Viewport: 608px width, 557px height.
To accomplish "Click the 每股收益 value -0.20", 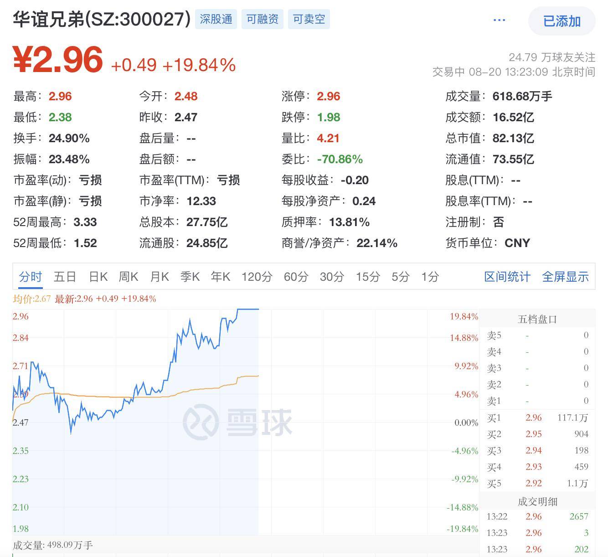I will pos(355,181).
